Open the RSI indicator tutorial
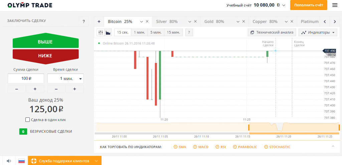The width and height of the screenshot is (342, 165). (221, 147)
